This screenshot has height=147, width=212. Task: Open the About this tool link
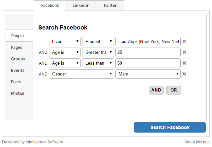pyautogui.click(x=197, y=142)
